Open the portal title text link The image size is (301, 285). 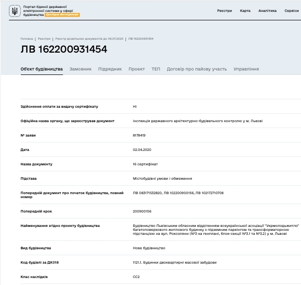click(x=48, y=10)
